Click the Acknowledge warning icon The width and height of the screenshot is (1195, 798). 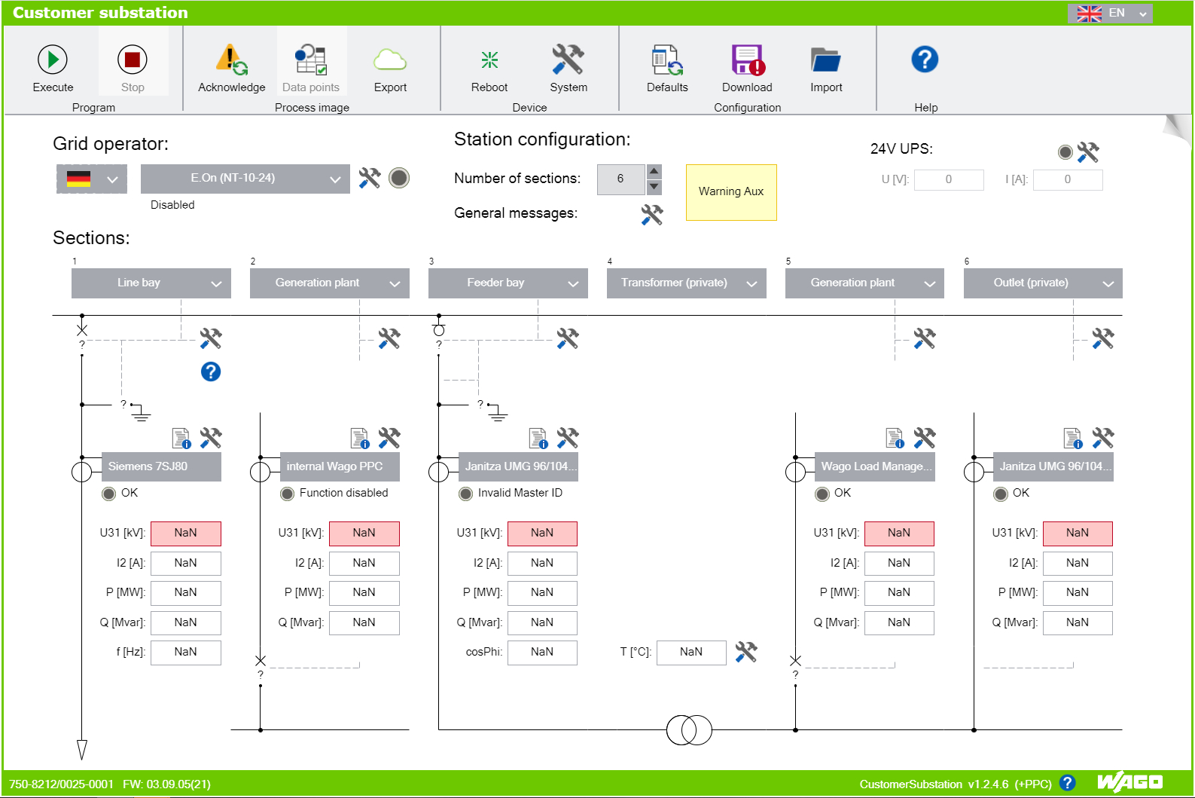tap(231, 60)
